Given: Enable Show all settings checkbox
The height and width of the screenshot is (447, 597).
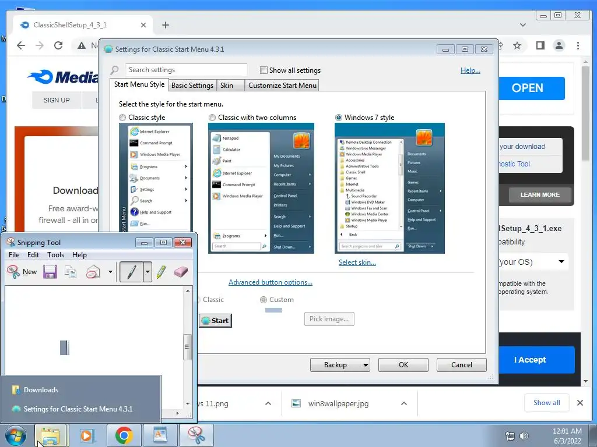Looking at the screenshot, I should tap(264, 70).
